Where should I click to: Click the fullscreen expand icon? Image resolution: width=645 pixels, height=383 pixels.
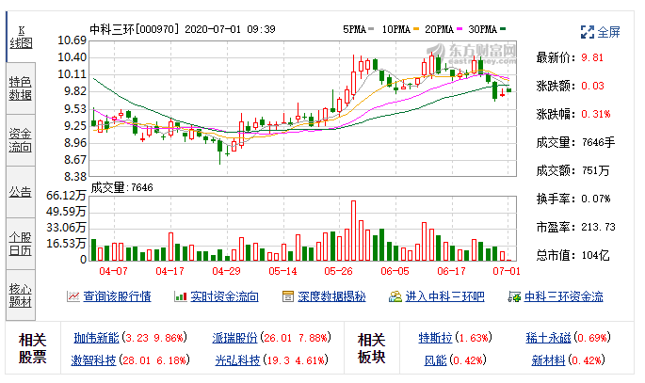(x=588, y=32)
